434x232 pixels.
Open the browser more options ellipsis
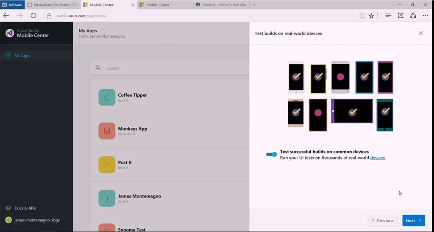tap(426, 16)
